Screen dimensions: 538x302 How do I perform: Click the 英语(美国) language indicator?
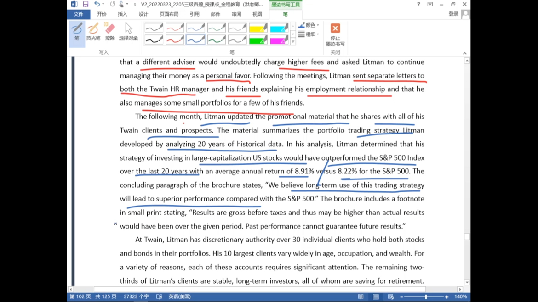(179, 297)
